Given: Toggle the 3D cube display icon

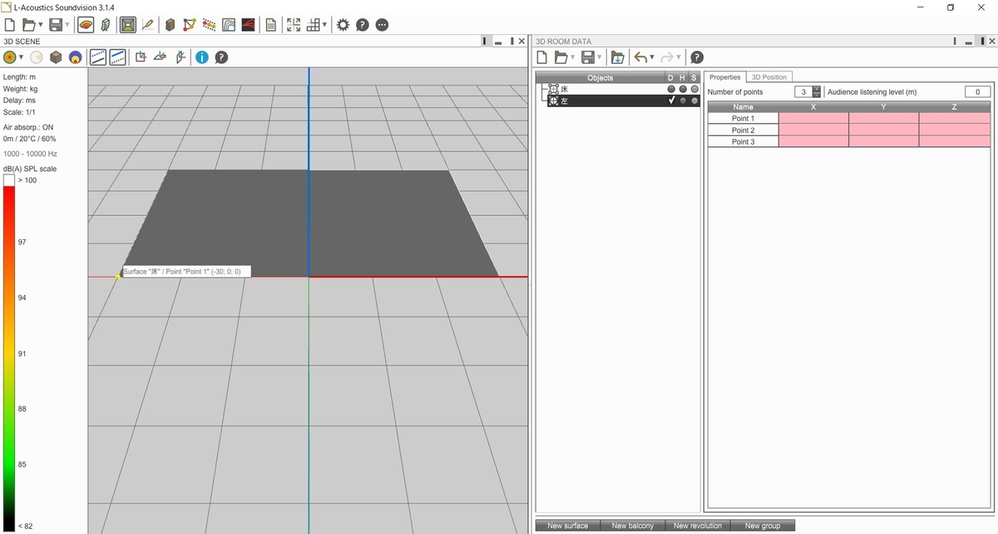Looking at the screenshot, I should (56, 57).
